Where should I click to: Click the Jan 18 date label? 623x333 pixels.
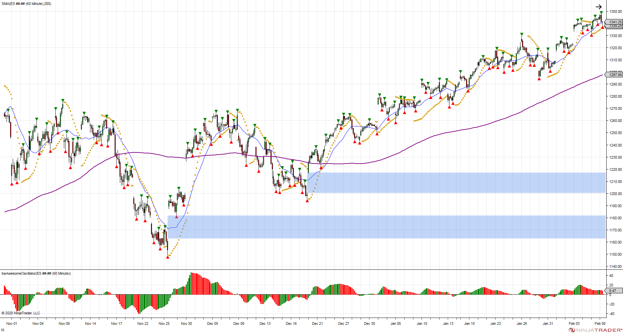(x=469, y=323)
